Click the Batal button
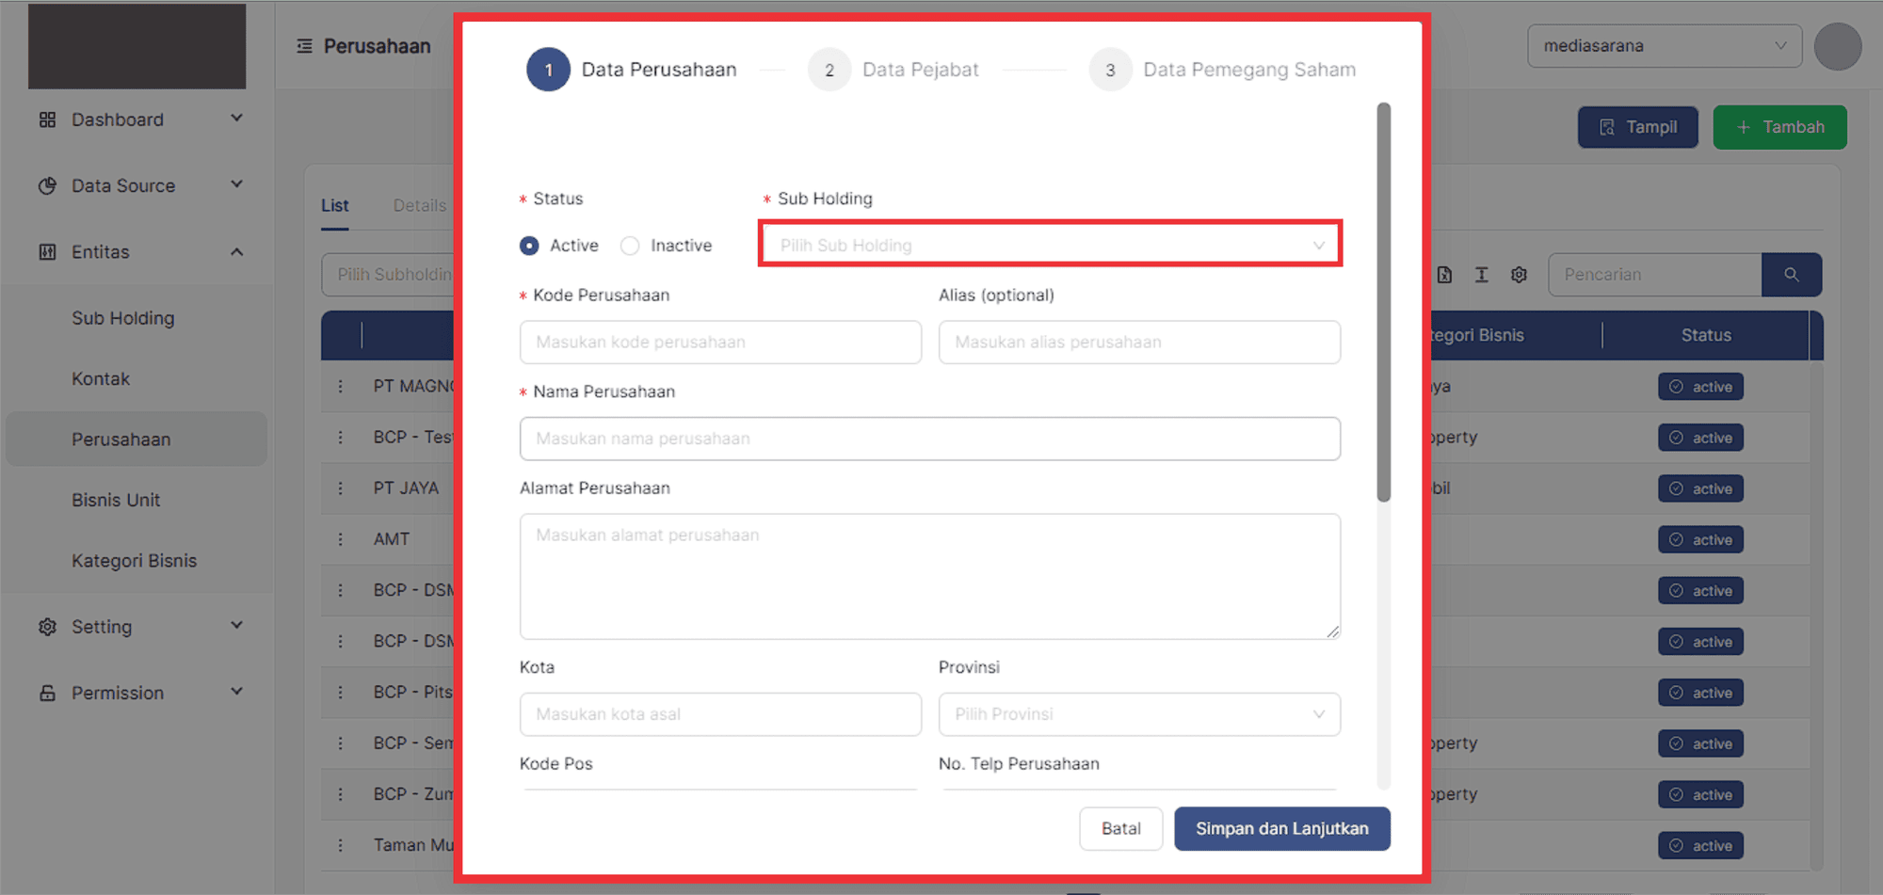Image resolution: width=1883 pixels, height=895 pixels. click(x=1120, y=828)
